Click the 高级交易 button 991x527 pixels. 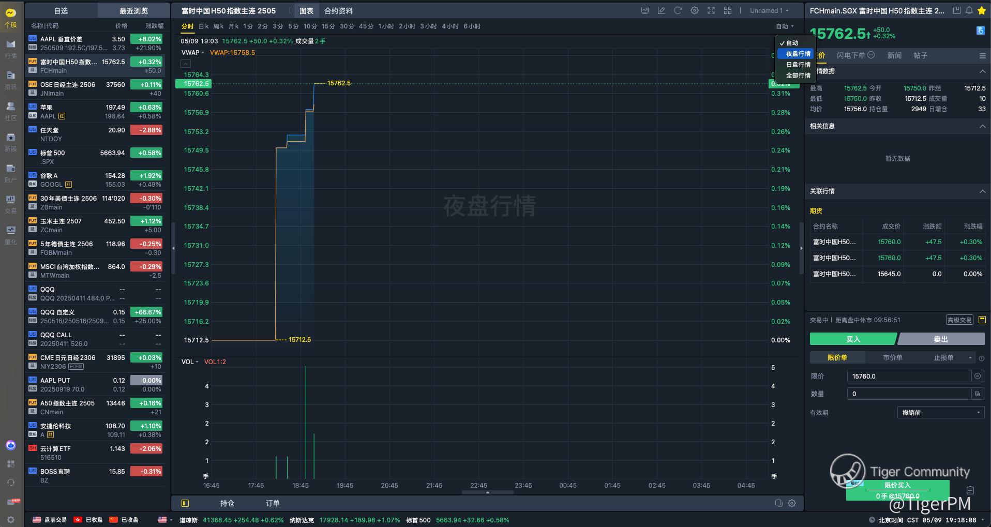(959, 320)
